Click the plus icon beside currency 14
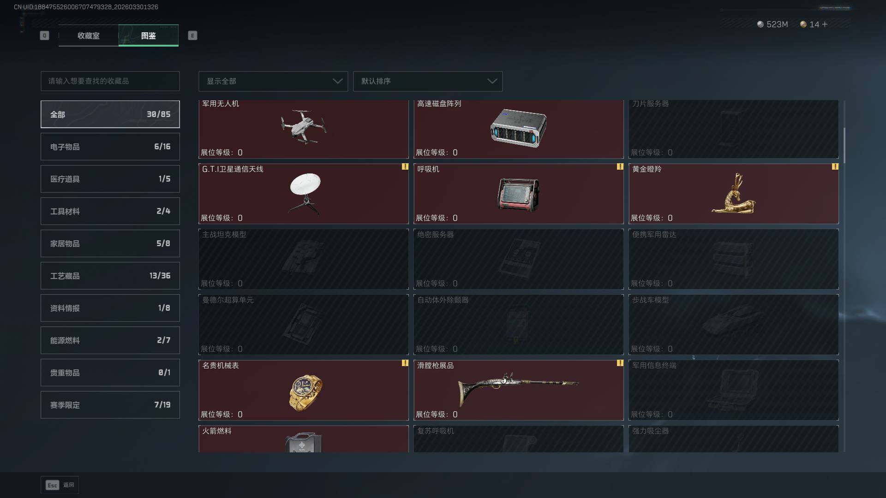The width and height of the screenshot is (886, 498). coord(825,24)
